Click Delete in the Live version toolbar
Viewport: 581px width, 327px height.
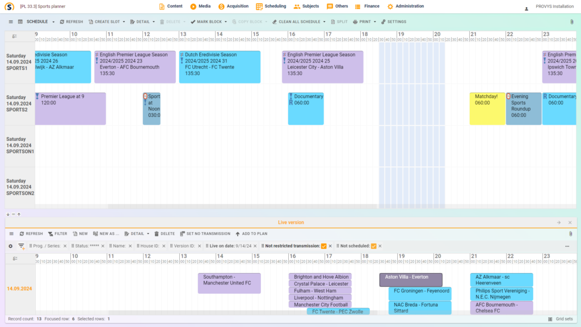[165, 234]
